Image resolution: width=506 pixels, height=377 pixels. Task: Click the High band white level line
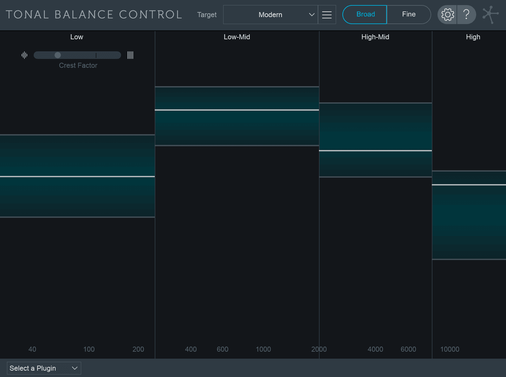click(x=469, y=185)
